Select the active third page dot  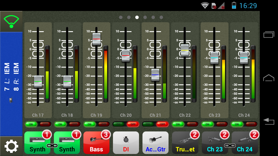[137, 17]
